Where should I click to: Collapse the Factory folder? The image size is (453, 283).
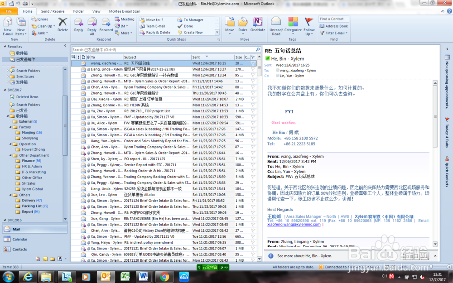[x=10, y=127]
